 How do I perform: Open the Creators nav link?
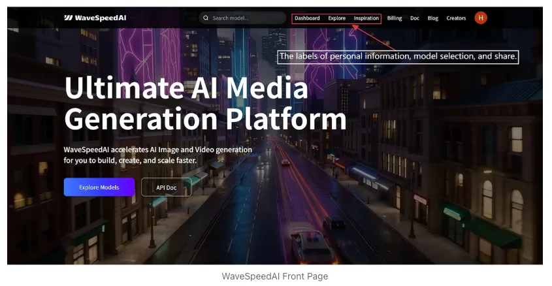pos(456,18)
